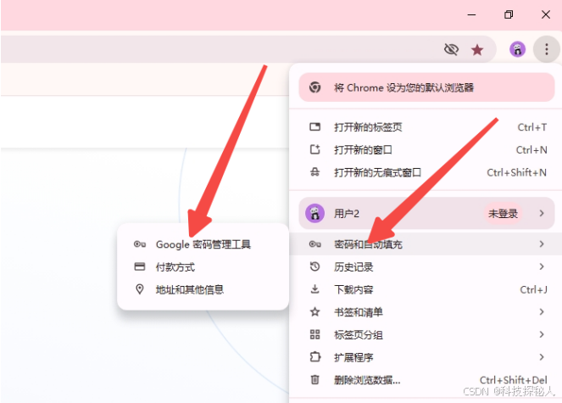Screen dimensions: 562x403
Task: Click the 用户2 profile name
Action: pos(346,214)
